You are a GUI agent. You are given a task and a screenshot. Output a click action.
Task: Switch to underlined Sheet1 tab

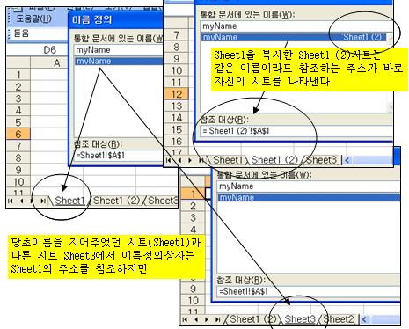(69, 201)
